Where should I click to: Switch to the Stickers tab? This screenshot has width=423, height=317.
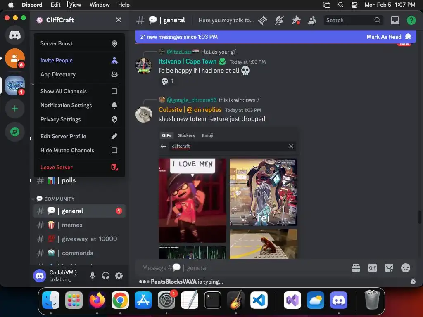tap(186, 135)
